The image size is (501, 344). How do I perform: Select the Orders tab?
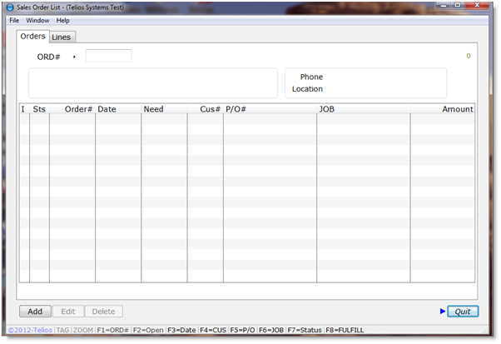tap(33, 37)
